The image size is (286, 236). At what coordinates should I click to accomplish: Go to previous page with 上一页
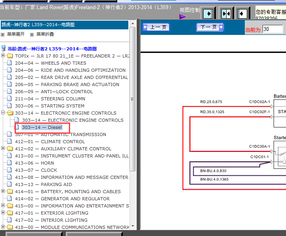point(156,27)
